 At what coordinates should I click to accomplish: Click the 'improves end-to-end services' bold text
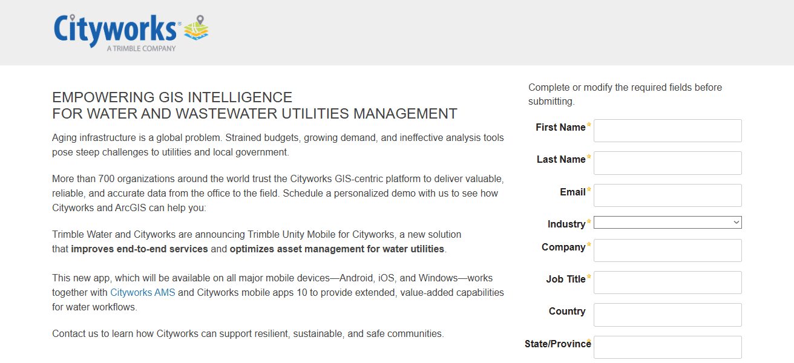139,249
